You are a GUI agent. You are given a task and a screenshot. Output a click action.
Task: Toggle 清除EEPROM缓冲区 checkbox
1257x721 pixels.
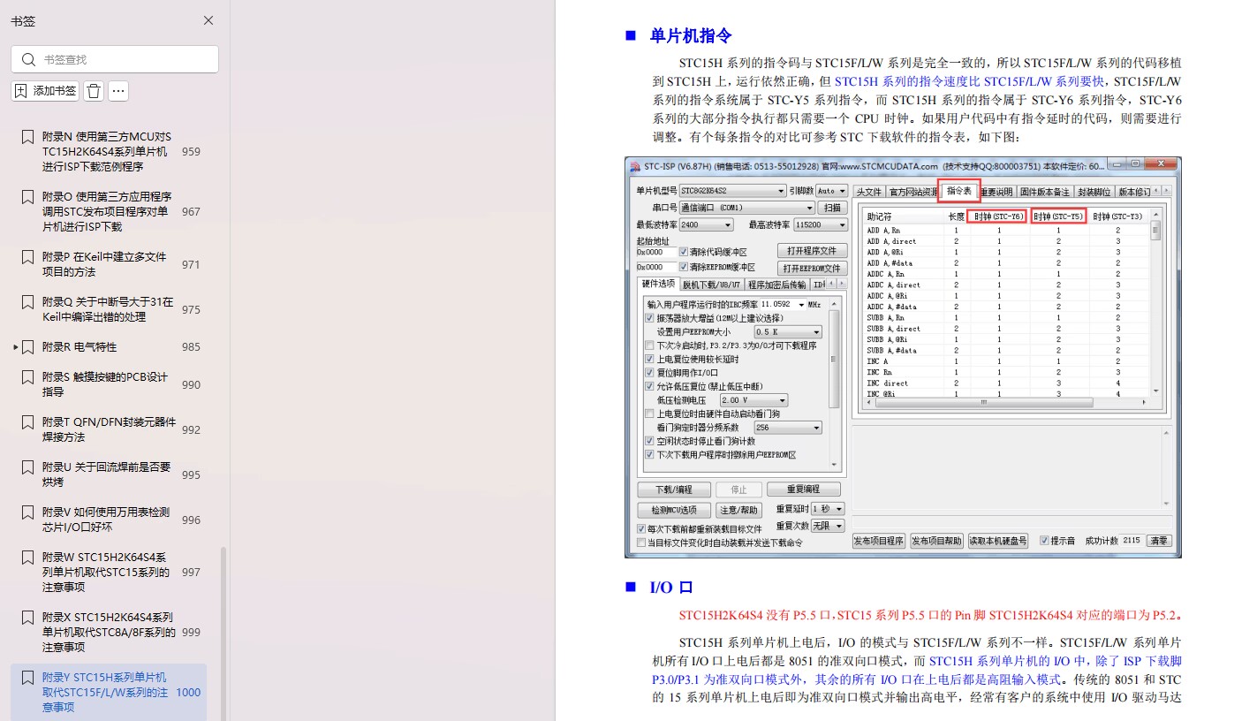684,267
